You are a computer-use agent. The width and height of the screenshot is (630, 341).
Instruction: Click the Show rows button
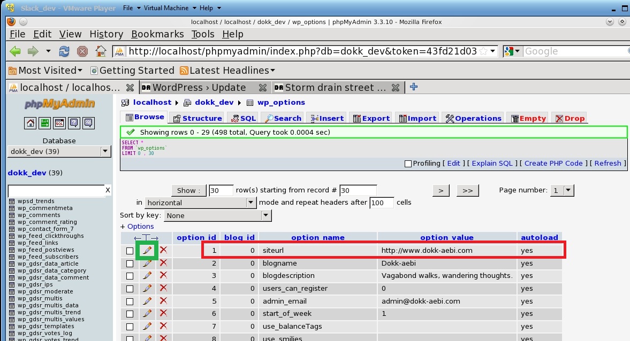[188, 190]
